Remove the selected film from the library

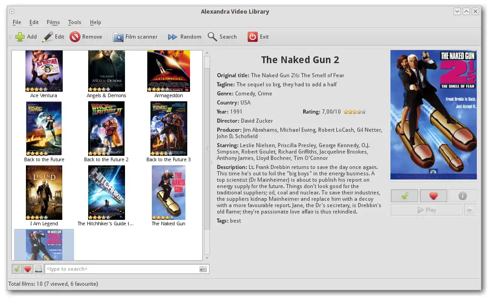86,37
